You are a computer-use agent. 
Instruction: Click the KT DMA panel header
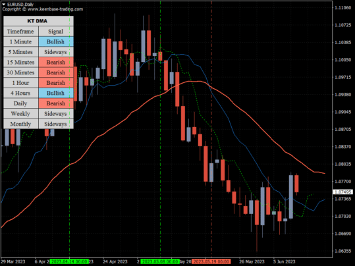pos(38,21)
